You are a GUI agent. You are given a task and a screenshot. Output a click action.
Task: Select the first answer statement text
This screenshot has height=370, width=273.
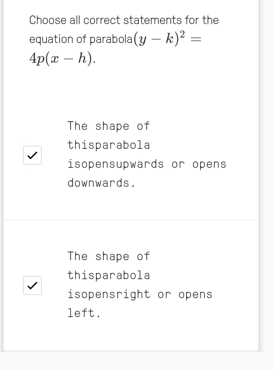[147, 154]
